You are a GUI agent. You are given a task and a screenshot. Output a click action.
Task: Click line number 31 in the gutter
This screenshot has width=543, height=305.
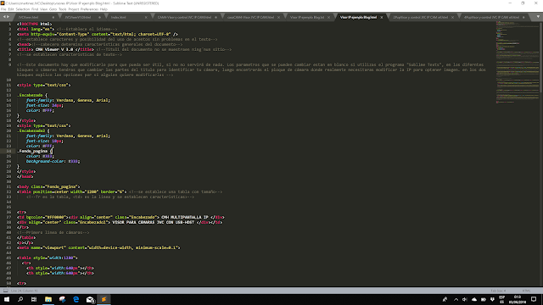pos(9,186)
